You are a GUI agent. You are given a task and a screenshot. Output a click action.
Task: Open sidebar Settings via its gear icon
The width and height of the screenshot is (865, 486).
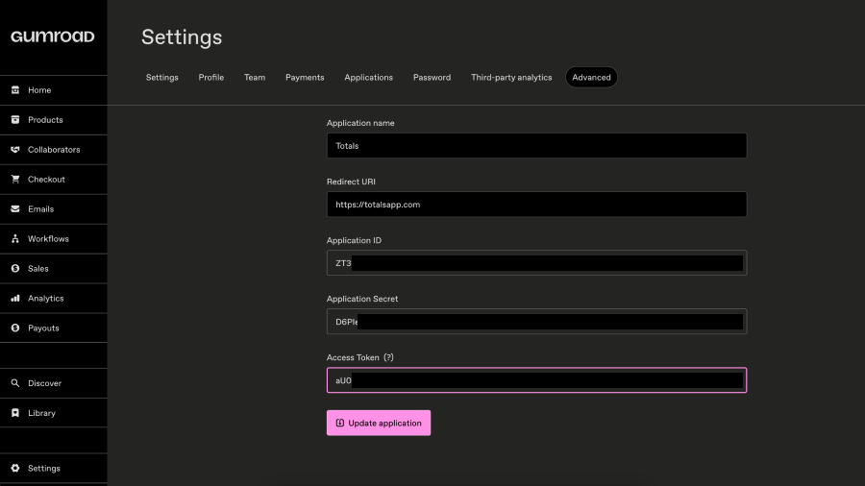coord(15,468)
